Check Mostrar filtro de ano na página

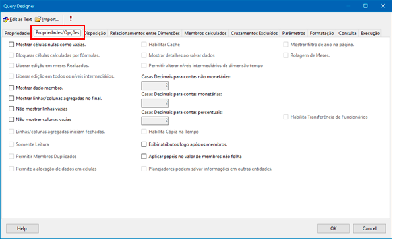click(286, 45)
